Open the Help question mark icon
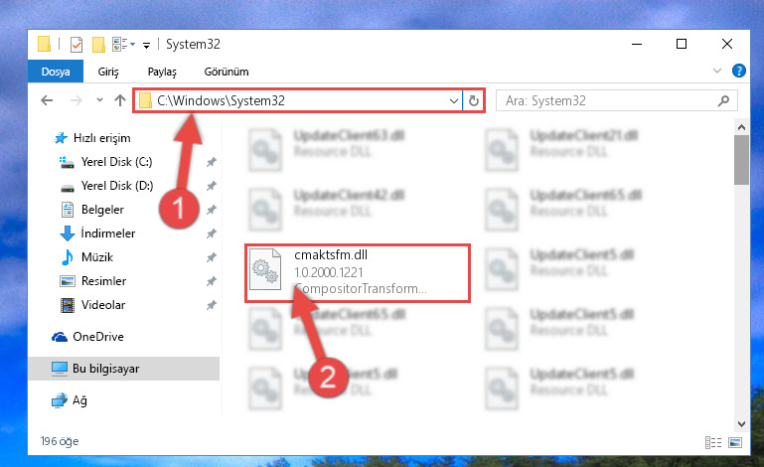 click(738, 72)
